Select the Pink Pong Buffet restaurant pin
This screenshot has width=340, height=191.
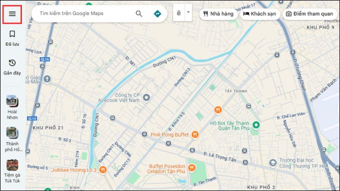pyautogui.click(x=195, y=135)
